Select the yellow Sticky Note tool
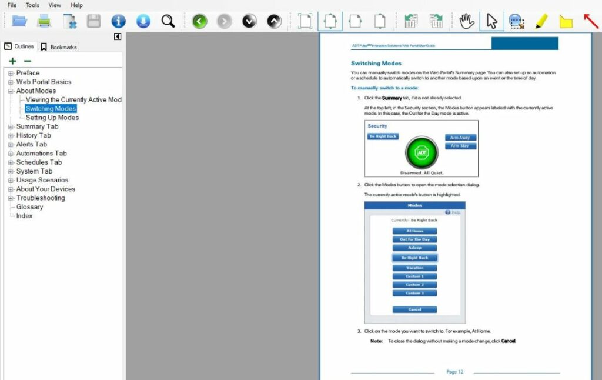 (x=566, y=21)
